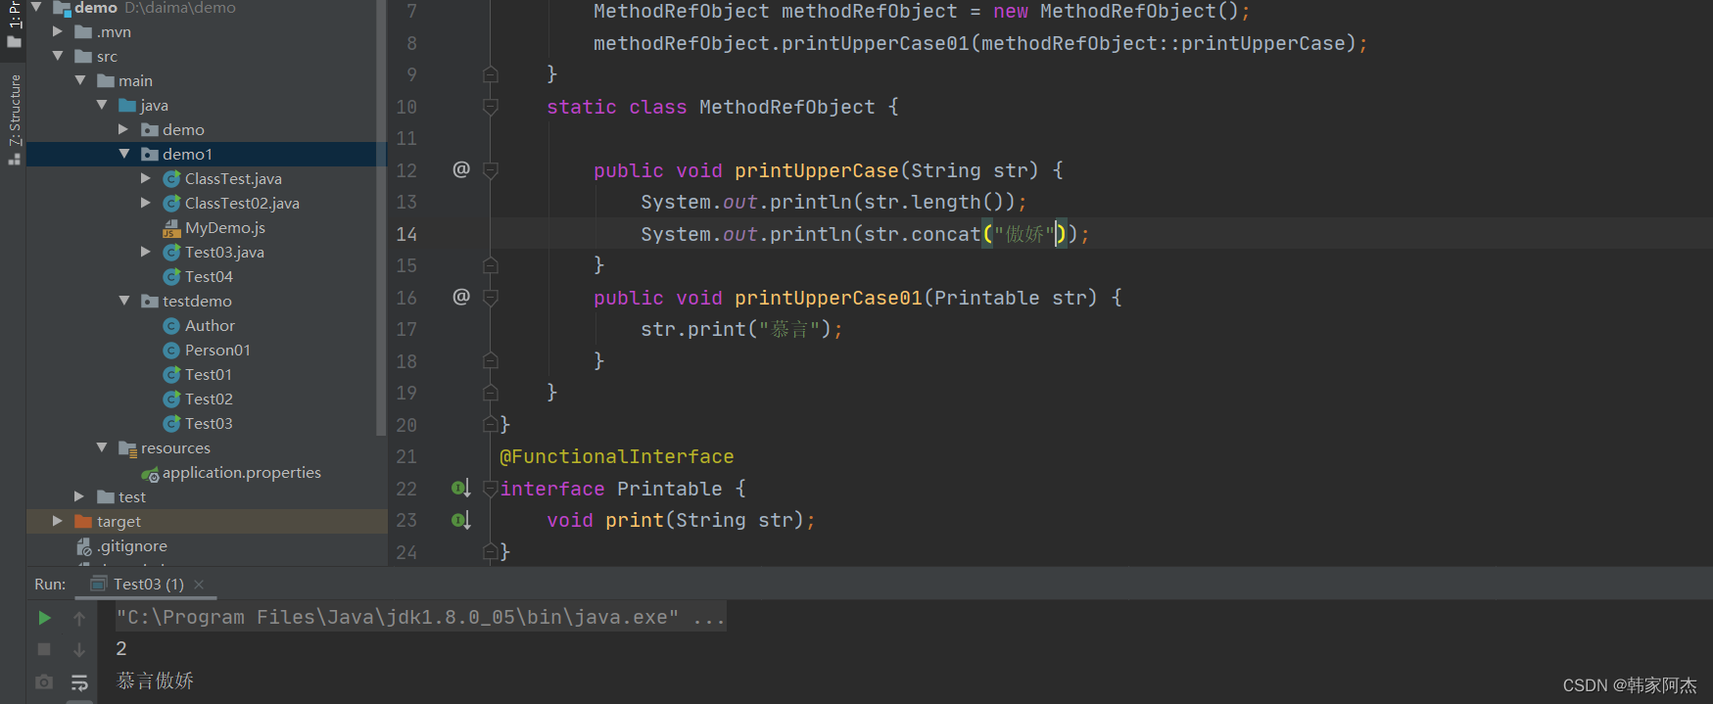1713x704 pixels.
Task: Click the stop button in Run panel
Action: coord(44,649)
